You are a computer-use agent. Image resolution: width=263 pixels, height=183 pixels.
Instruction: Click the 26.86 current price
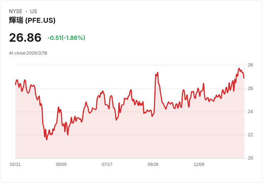(x=25, y=38)
